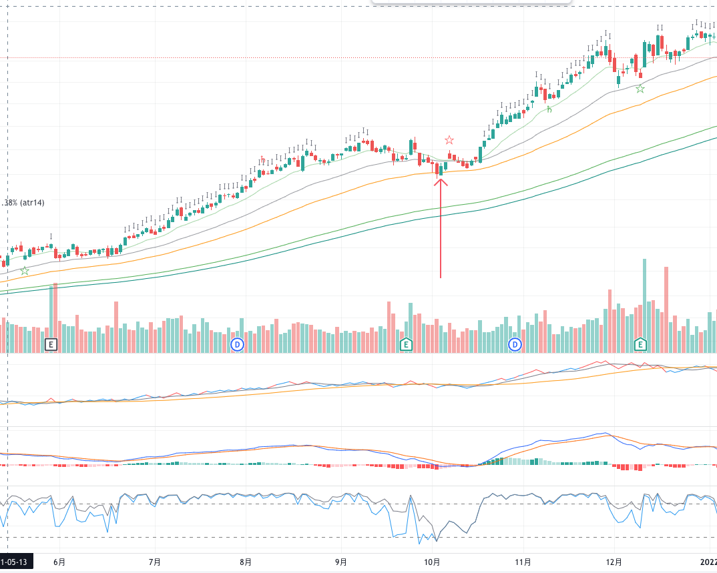Open the green earnings E marker in December

[x=640, y=344]
